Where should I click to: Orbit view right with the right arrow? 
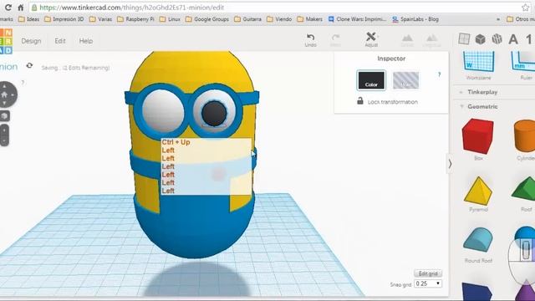[13, 94]
